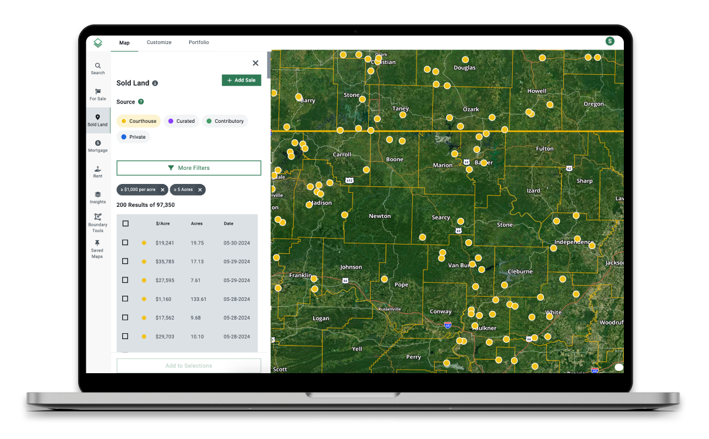This screenshot has height=439, width=709.
Task: Click the 17.13 acres cell
Action: point(197,262)
